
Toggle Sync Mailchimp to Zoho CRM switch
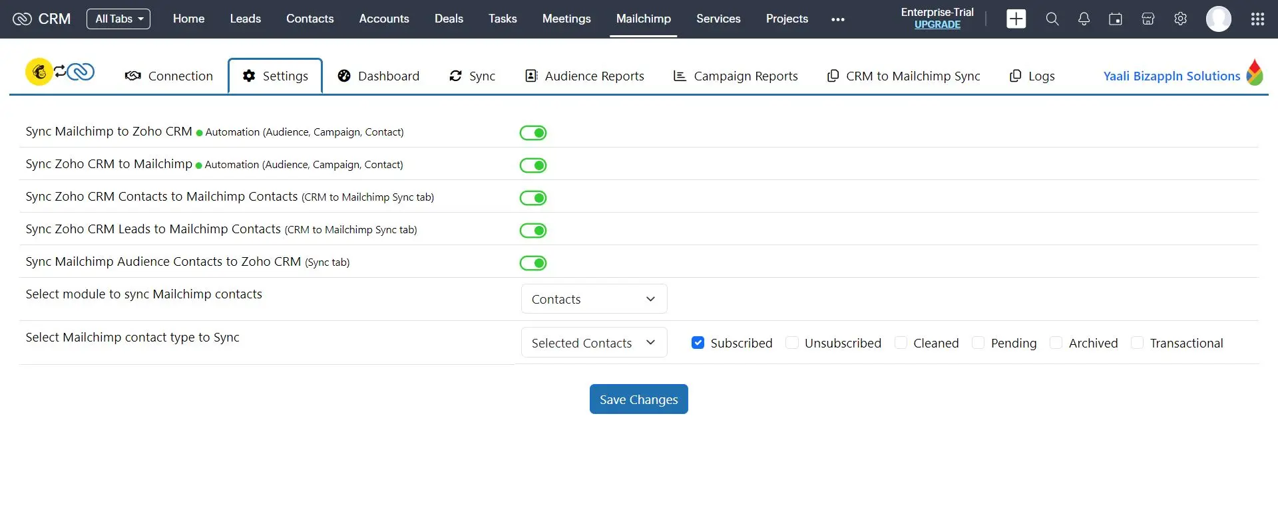pos(533,133)
